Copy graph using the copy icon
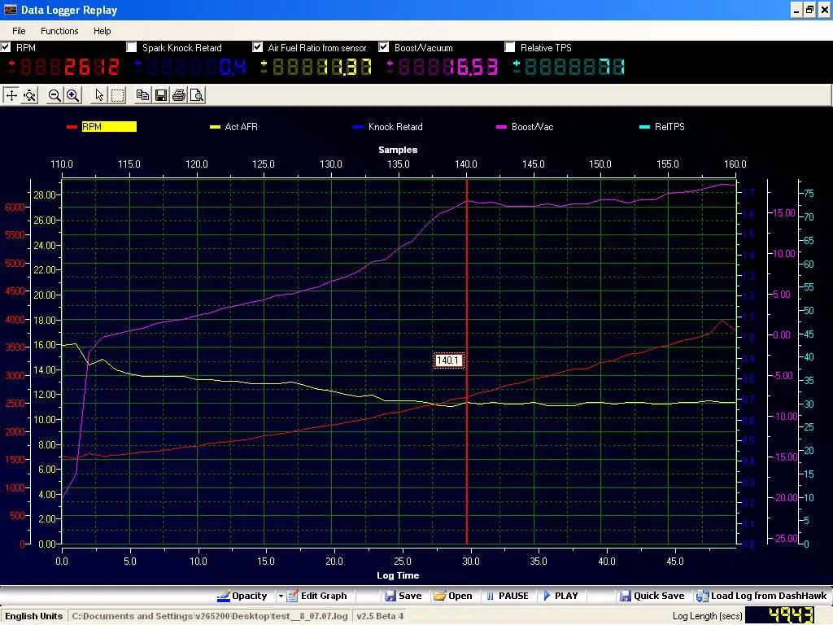 (x=142, y=95)
